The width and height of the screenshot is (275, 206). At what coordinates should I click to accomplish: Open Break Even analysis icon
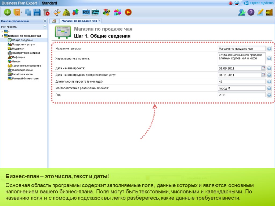[x=95, y=12]
